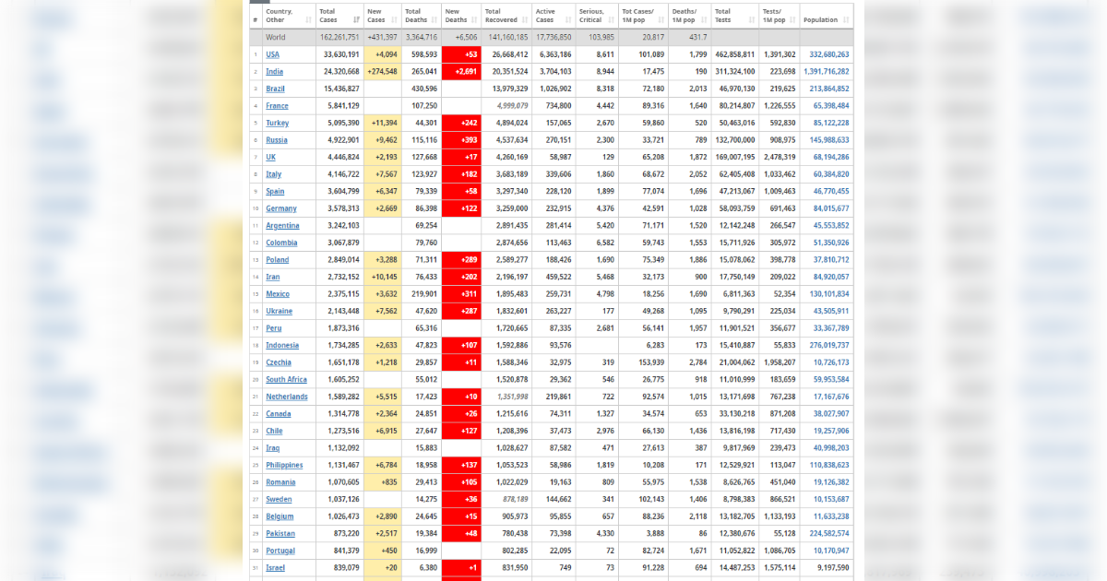Open the India country link
This screenshot has width=1107, height=581.
click(x=274, y=72)
